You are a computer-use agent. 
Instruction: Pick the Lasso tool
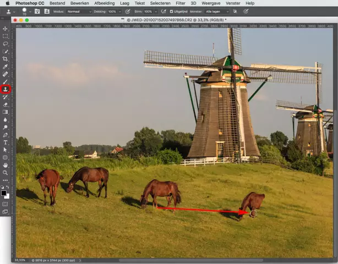tap(6, 43)
